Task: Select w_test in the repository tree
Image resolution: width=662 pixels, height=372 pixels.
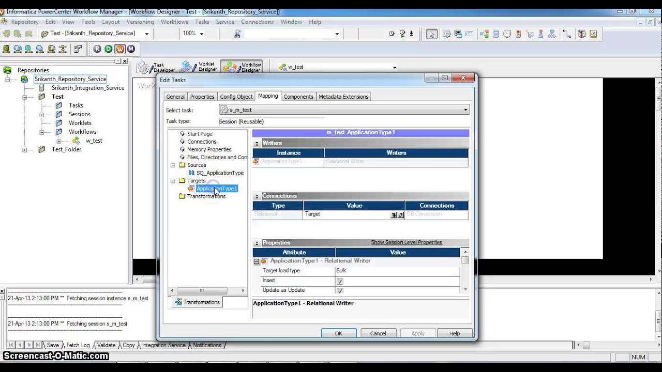Action: coord(94,141)
